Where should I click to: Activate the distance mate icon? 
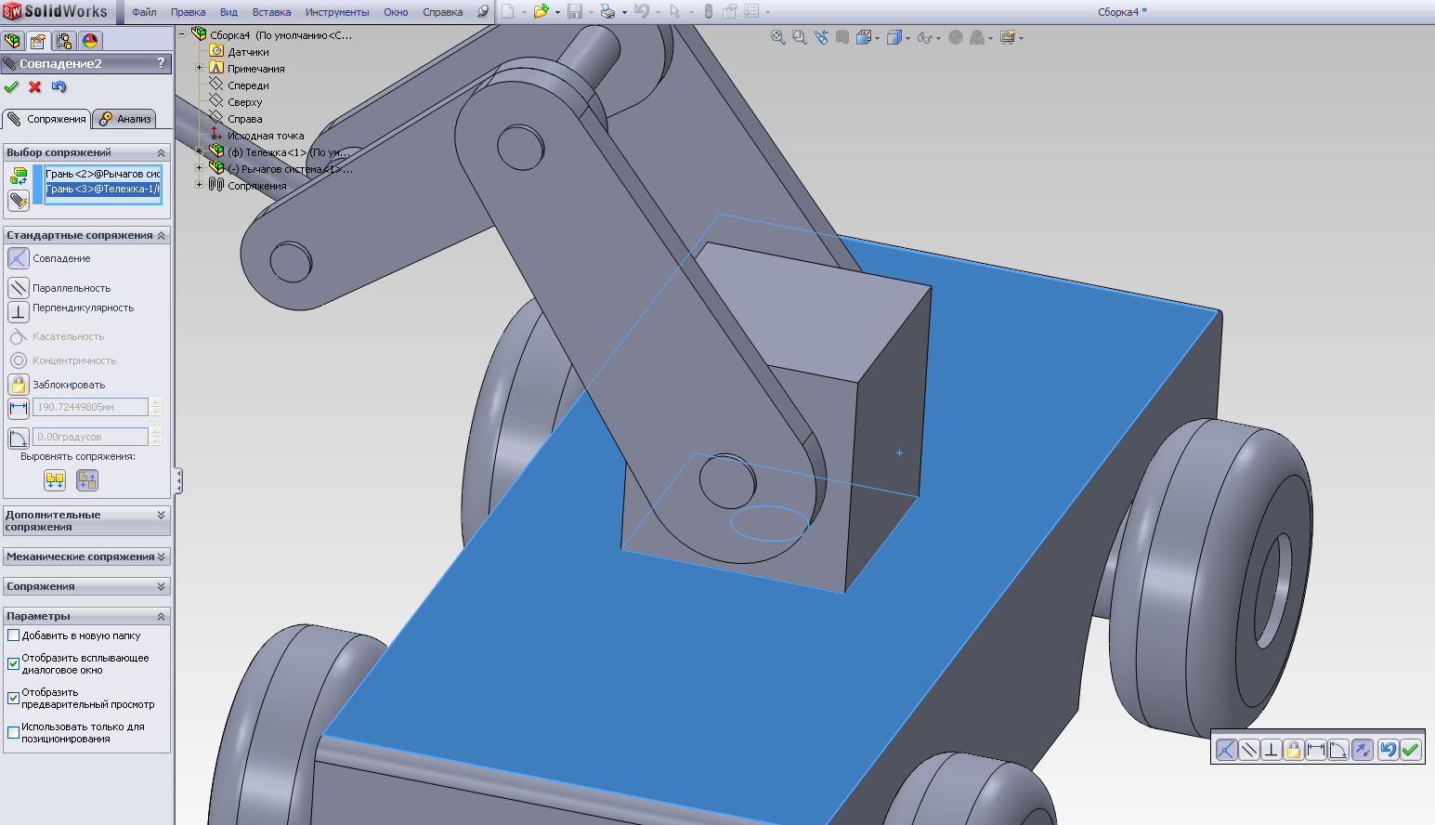tap(19, 408)
